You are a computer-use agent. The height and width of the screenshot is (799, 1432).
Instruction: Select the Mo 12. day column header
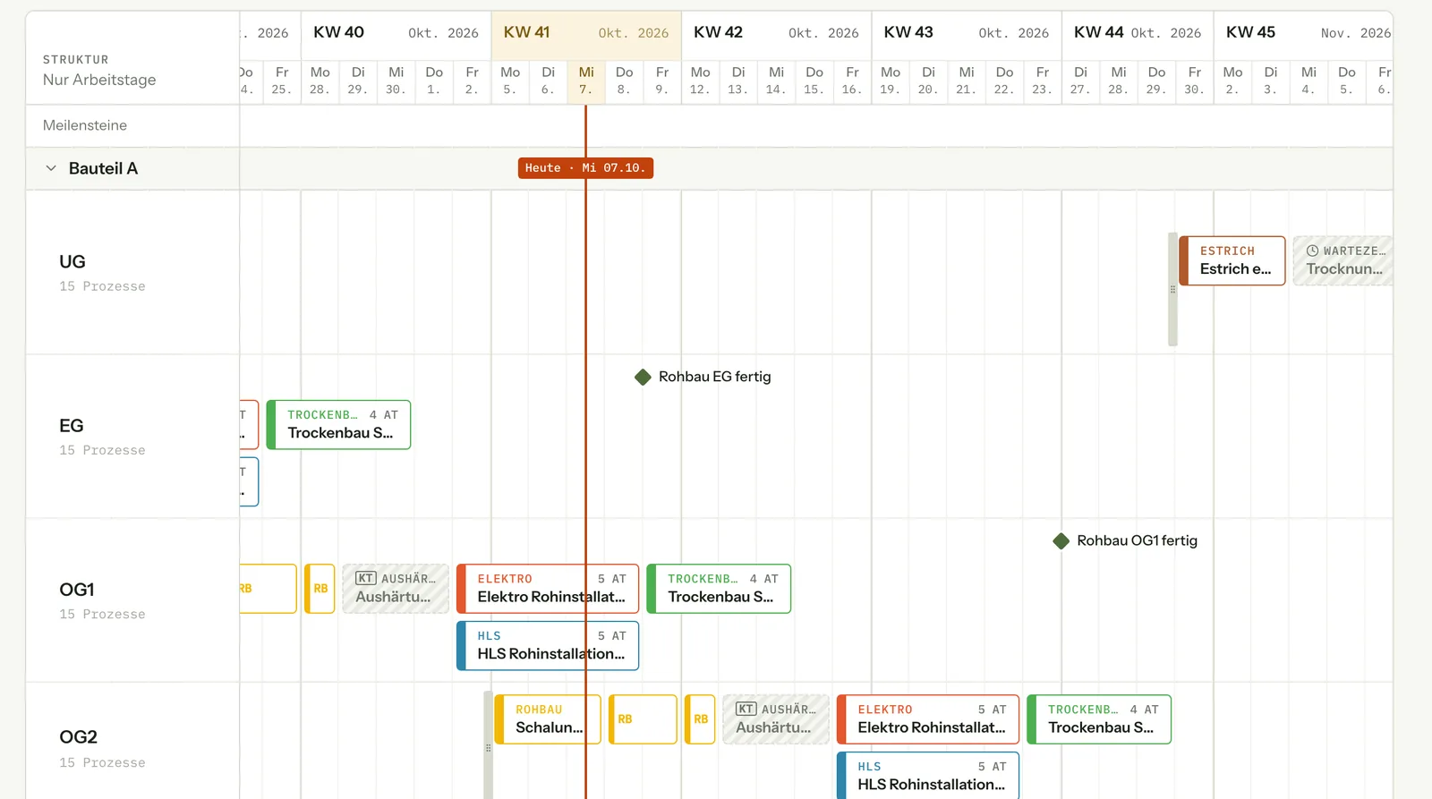click(700, 81)
